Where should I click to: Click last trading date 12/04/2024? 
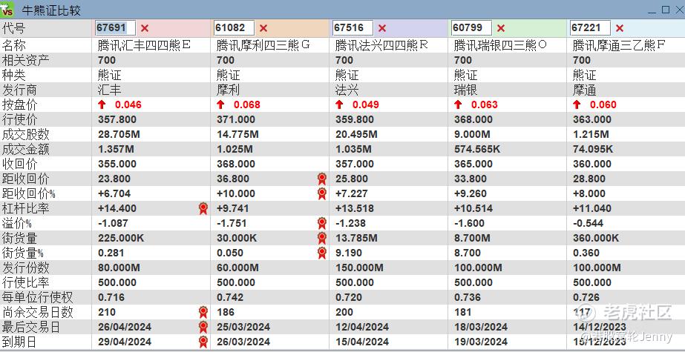point(362,327)
